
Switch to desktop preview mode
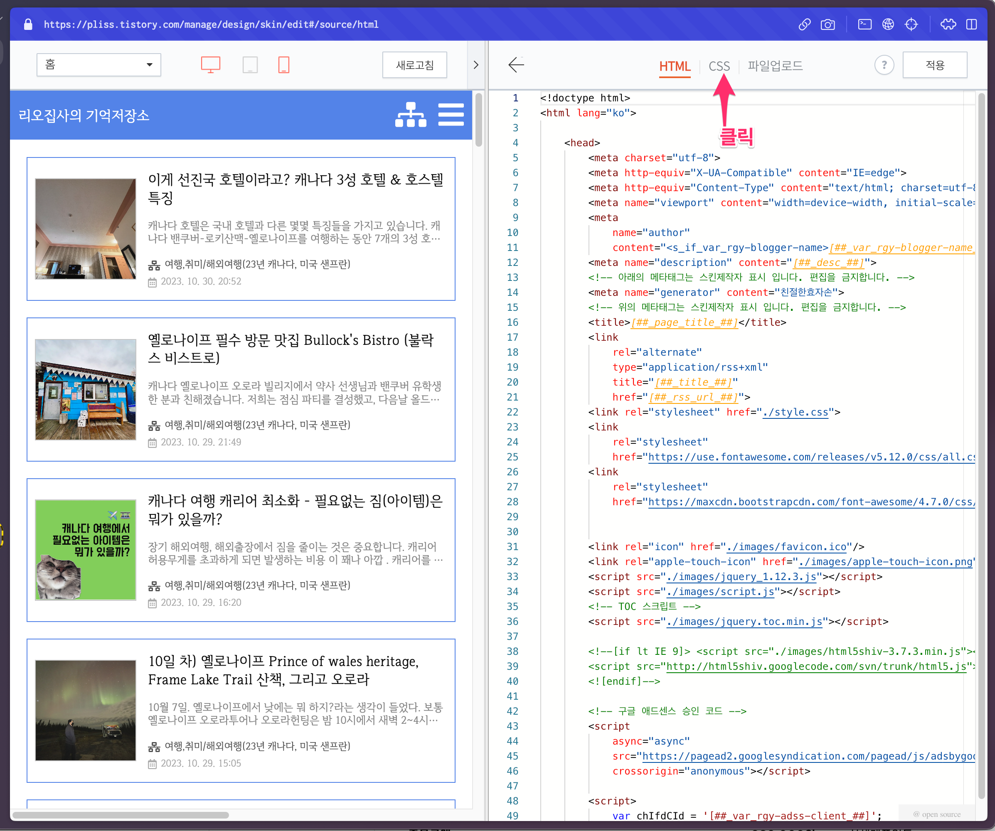210,64
